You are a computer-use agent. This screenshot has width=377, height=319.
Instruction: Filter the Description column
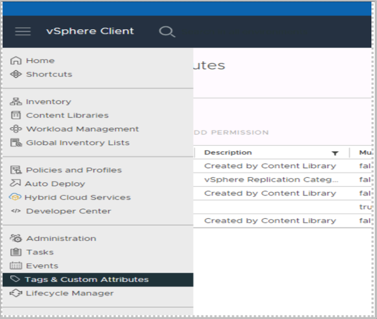335,153
